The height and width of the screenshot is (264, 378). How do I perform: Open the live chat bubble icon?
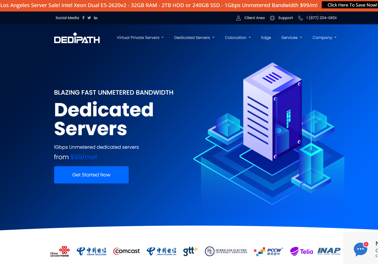tap(361, 249)
